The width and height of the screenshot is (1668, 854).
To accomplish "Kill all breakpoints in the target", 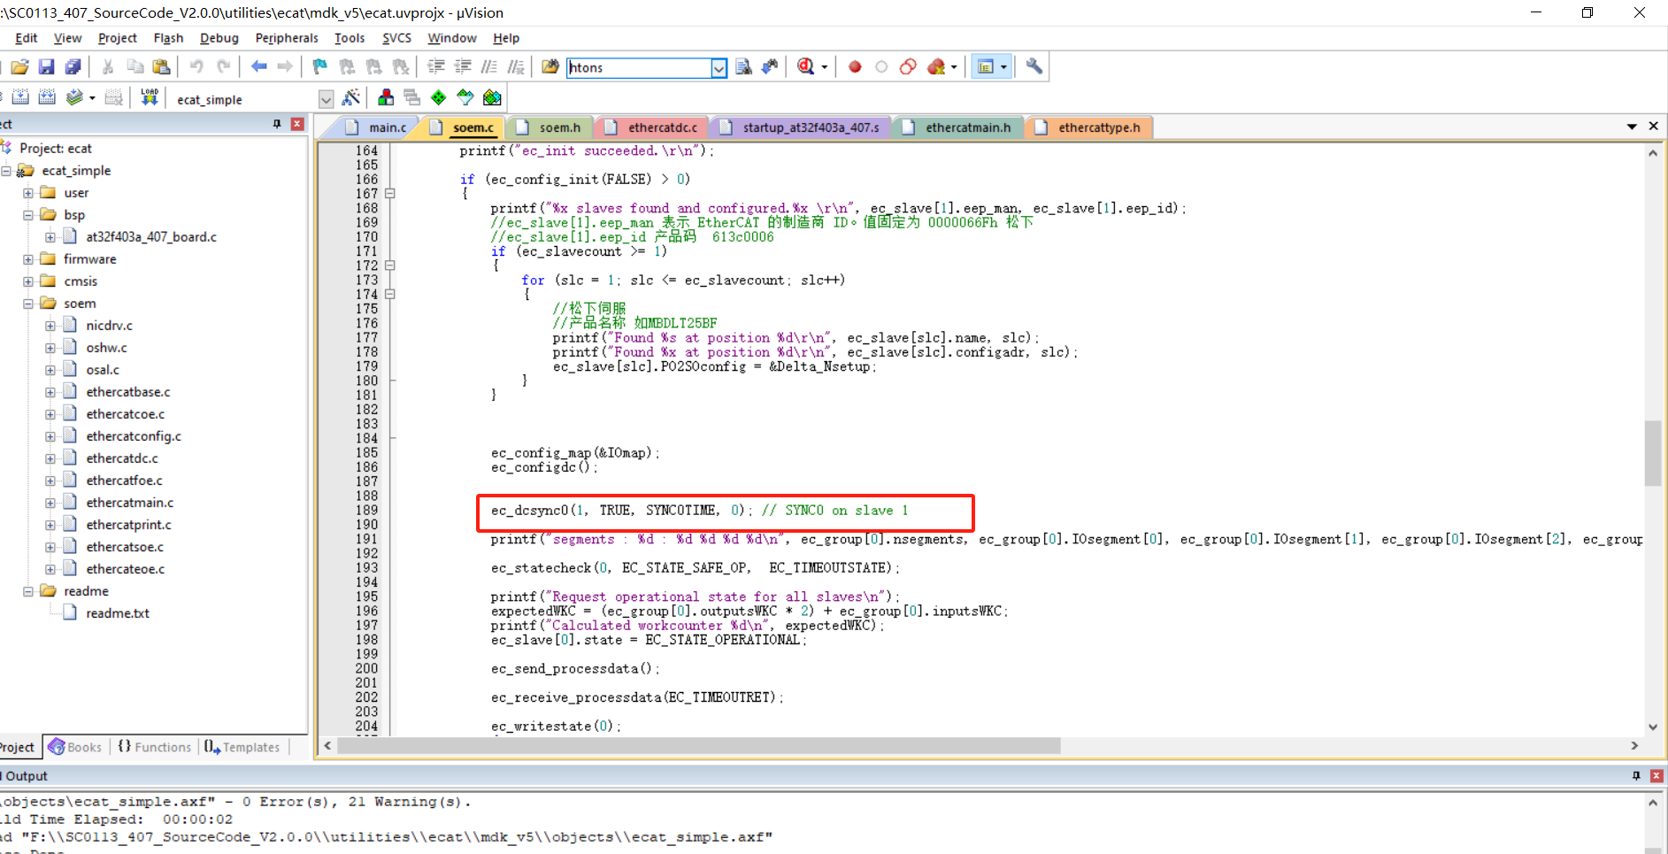I will [936, 66].
